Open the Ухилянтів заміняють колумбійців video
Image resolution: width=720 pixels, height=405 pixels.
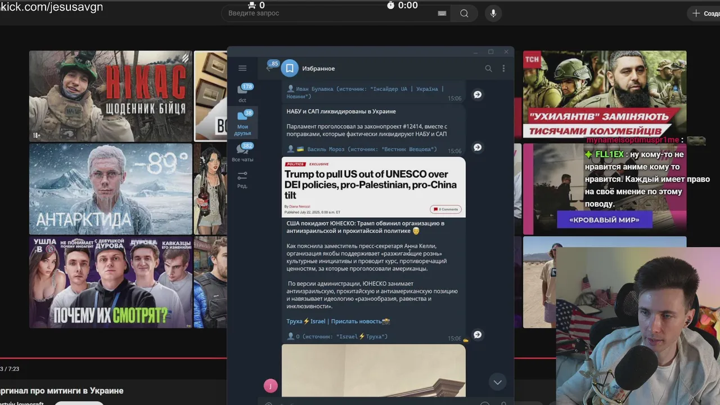click(x=605, y=94)
